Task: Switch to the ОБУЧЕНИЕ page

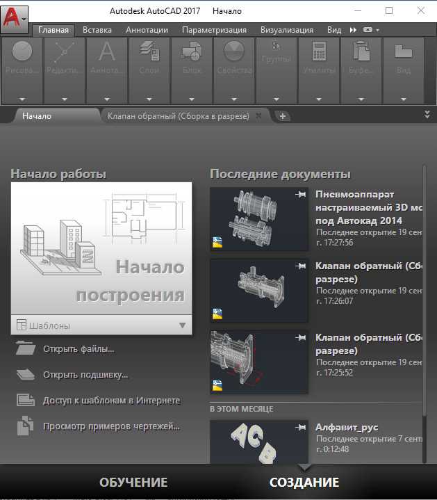Action: coord(133,483)
